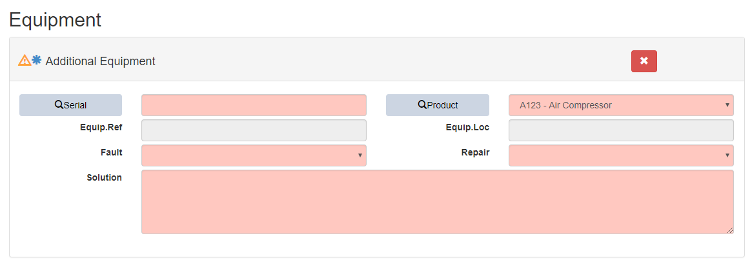Click the Repair field label
The width and height of the screenshot is (752, 269).
coord(475,152)
